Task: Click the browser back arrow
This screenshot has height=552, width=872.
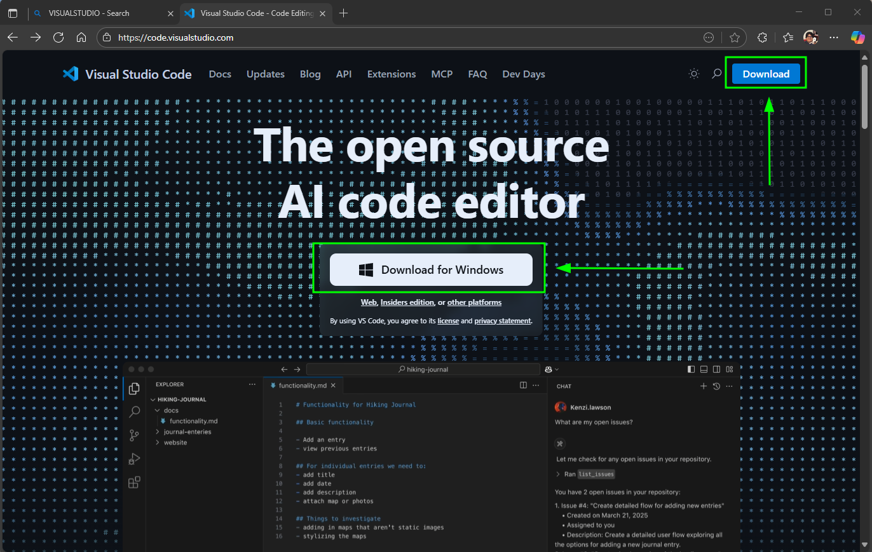Action: (x=13, y=37)
